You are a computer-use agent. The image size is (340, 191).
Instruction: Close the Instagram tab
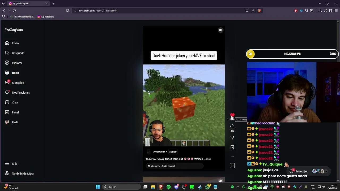click(47, 3)
